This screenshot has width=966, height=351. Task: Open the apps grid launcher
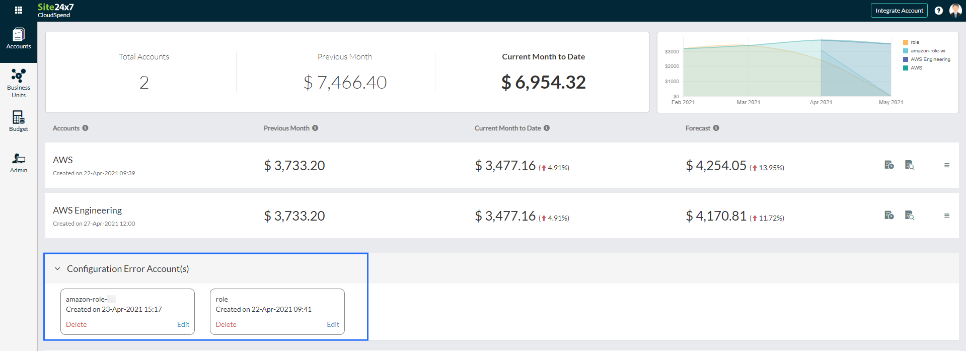19,10
